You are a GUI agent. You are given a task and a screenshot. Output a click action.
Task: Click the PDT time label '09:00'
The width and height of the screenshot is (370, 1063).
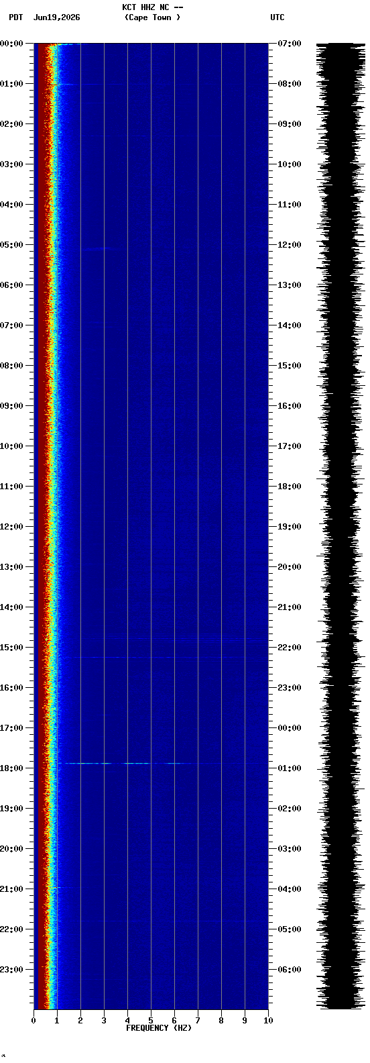click(x=11, y=406)
